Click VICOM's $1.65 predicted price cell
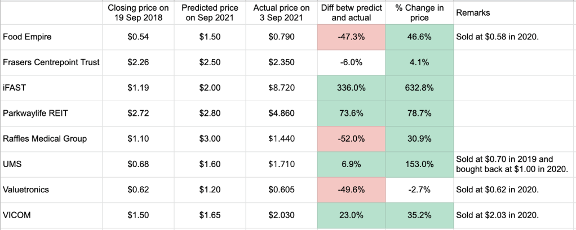The image size is (576, 230). (209, 215)
